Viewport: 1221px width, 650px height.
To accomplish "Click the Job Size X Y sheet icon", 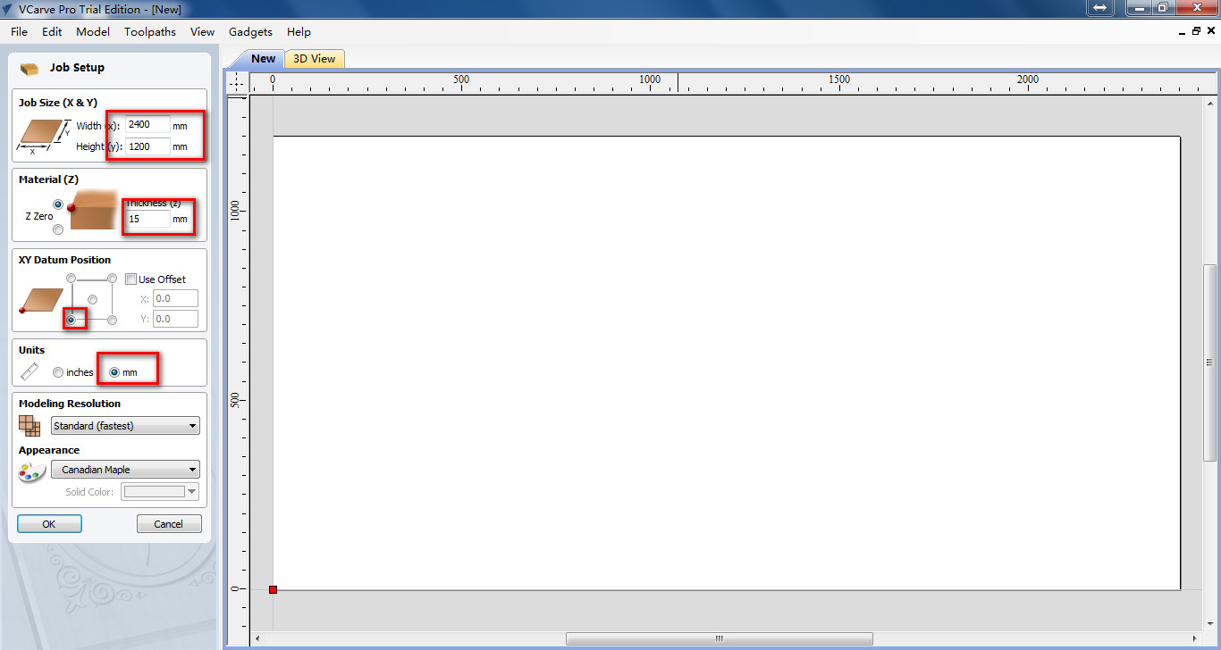I will [x=42, y=137].
